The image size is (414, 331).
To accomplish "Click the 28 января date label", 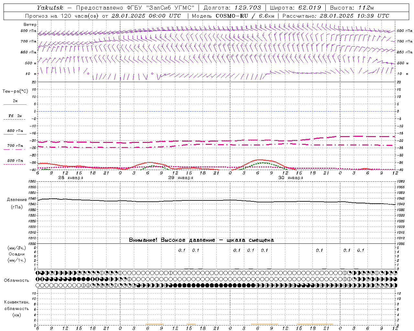I will [71, 178].
